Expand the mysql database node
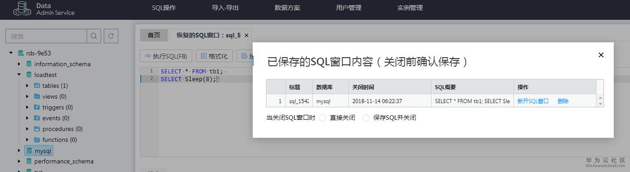This screenshot has height=172, width=630. [x=19, y=150]
